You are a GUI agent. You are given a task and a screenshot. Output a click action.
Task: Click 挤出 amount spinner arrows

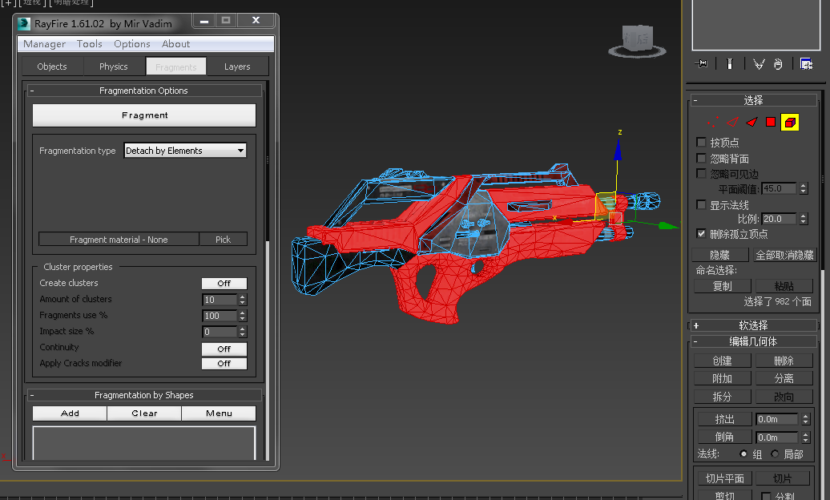coord(806,419)
